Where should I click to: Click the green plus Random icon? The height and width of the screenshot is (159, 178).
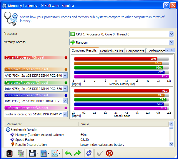[x=73, y=42]
